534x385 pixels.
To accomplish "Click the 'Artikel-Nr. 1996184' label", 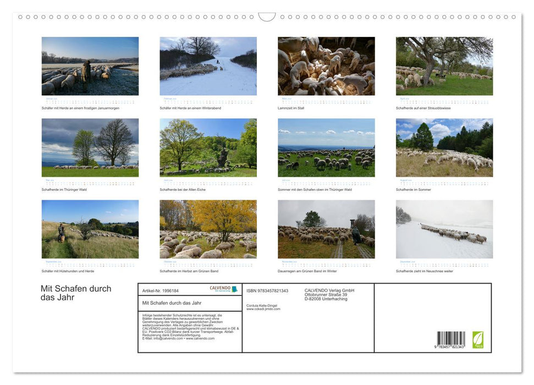I will 160,290.
